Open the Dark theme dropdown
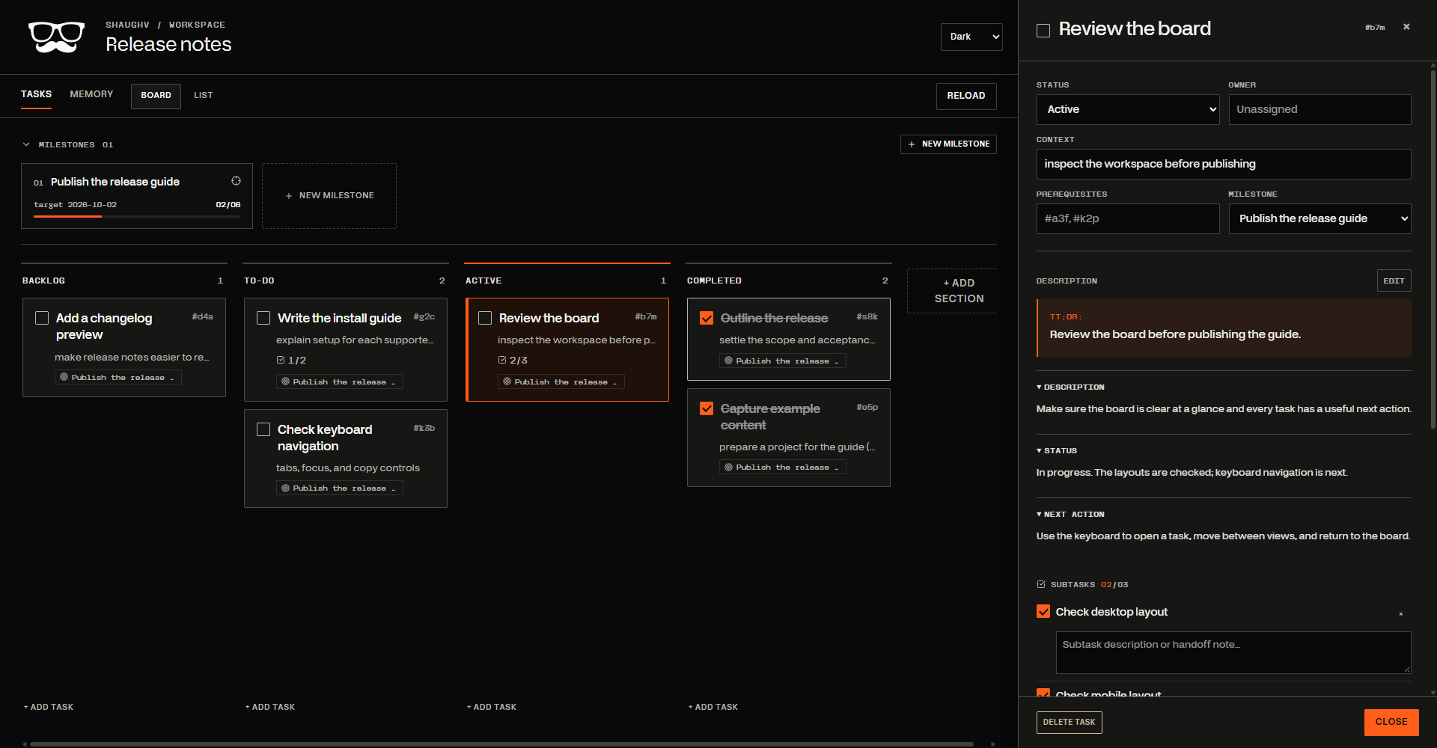 click(971, 37)
